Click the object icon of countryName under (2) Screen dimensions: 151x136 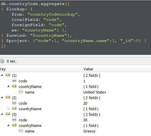pos(14,108)
